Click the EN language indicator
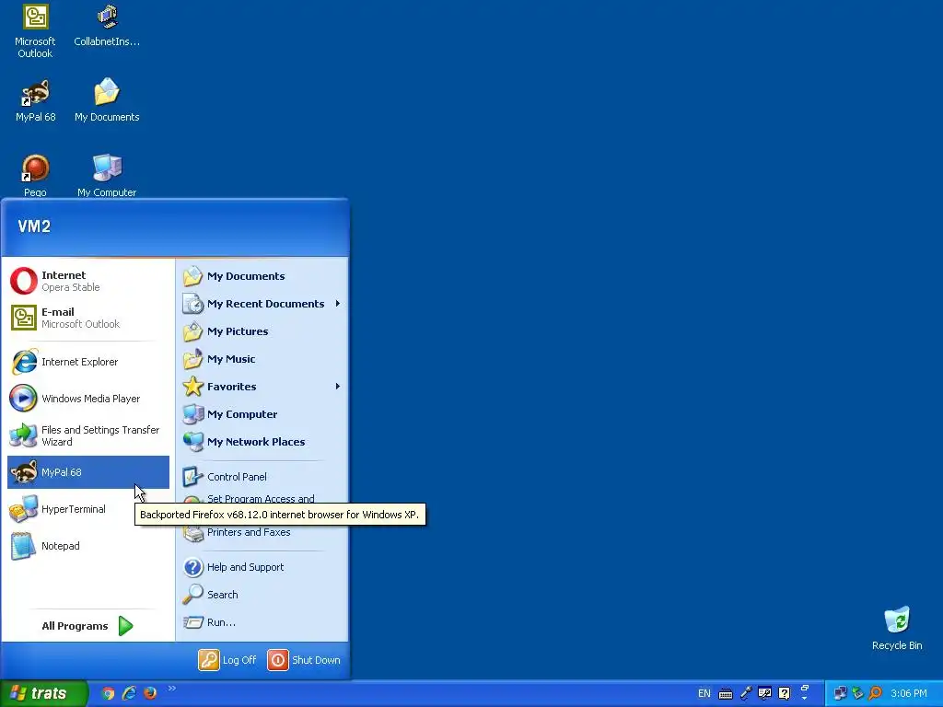 click(704, 693)
